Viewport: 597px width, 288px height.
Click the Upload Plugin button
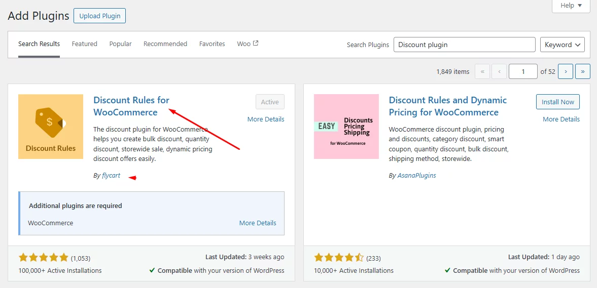point(100,16)
